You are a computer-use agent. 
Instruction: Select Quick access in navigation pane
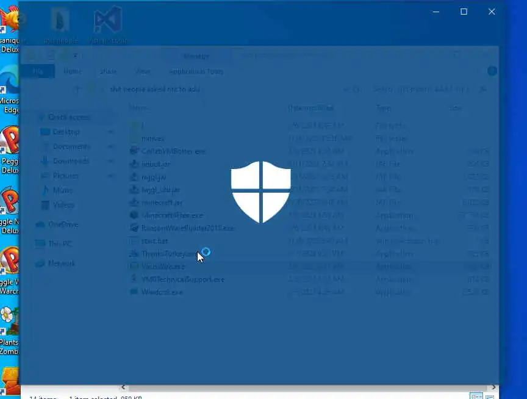pyautogui.click(x=69, y=117)
